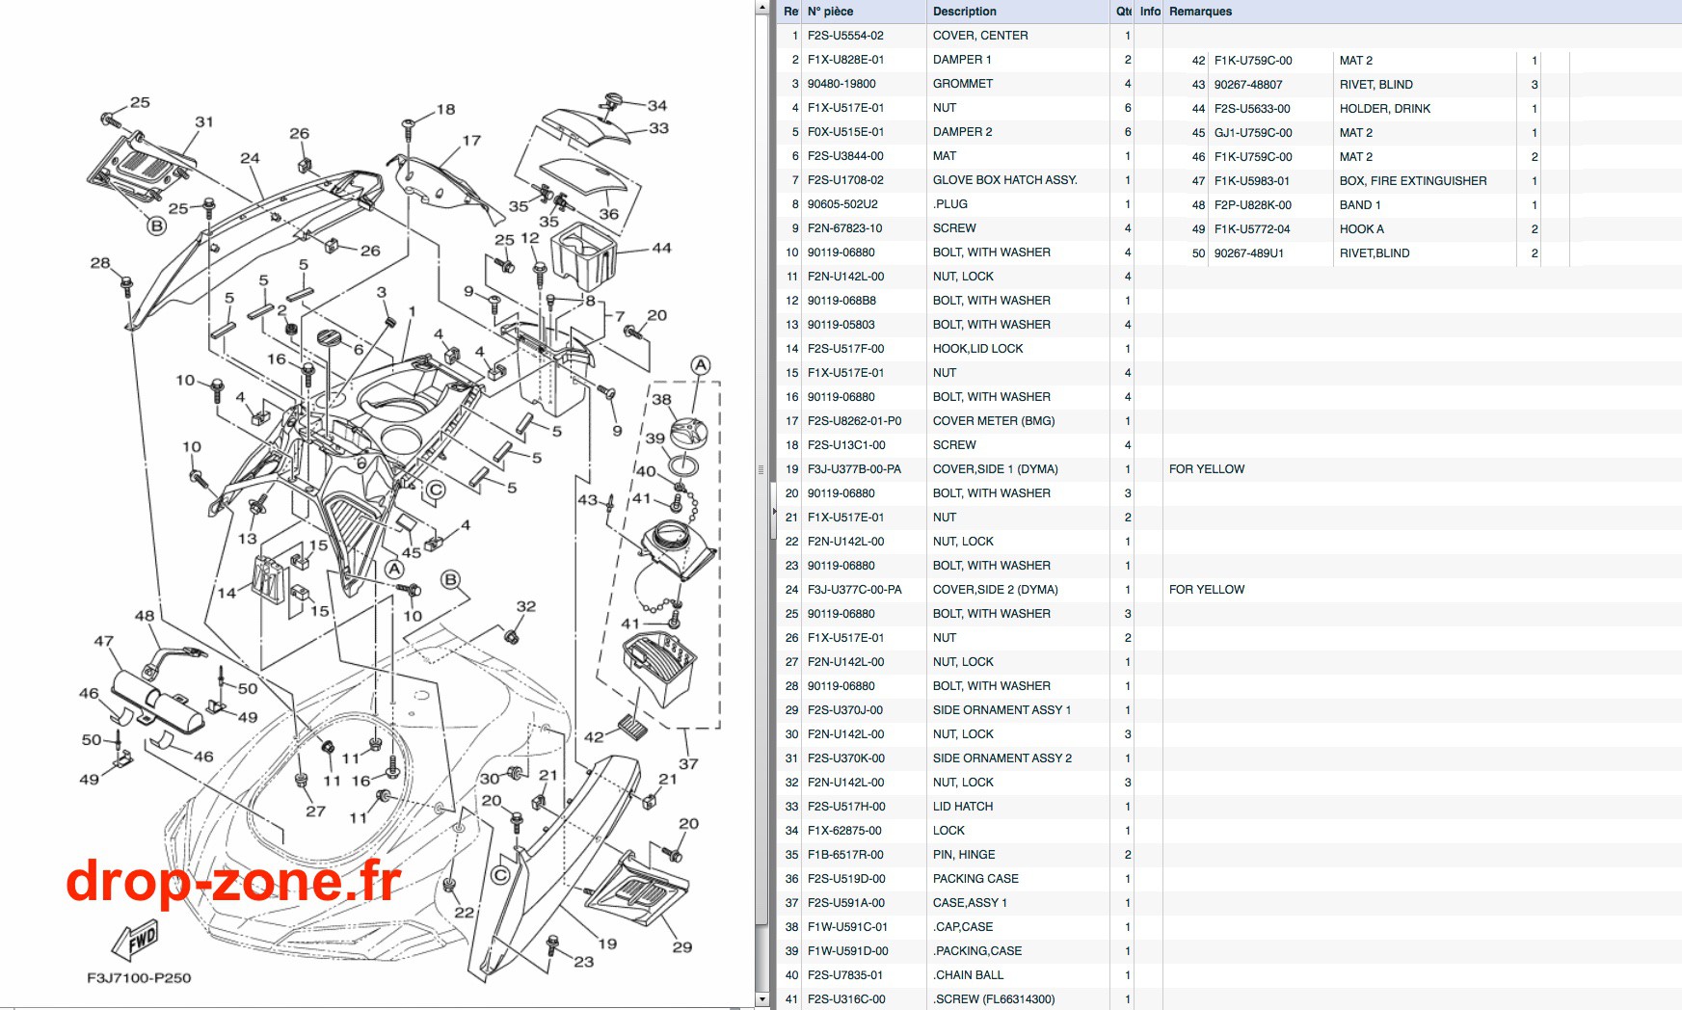1682x1010 pixels.
Task: Click part number F3J-U377B-00-PA
Action: (854, 469)
